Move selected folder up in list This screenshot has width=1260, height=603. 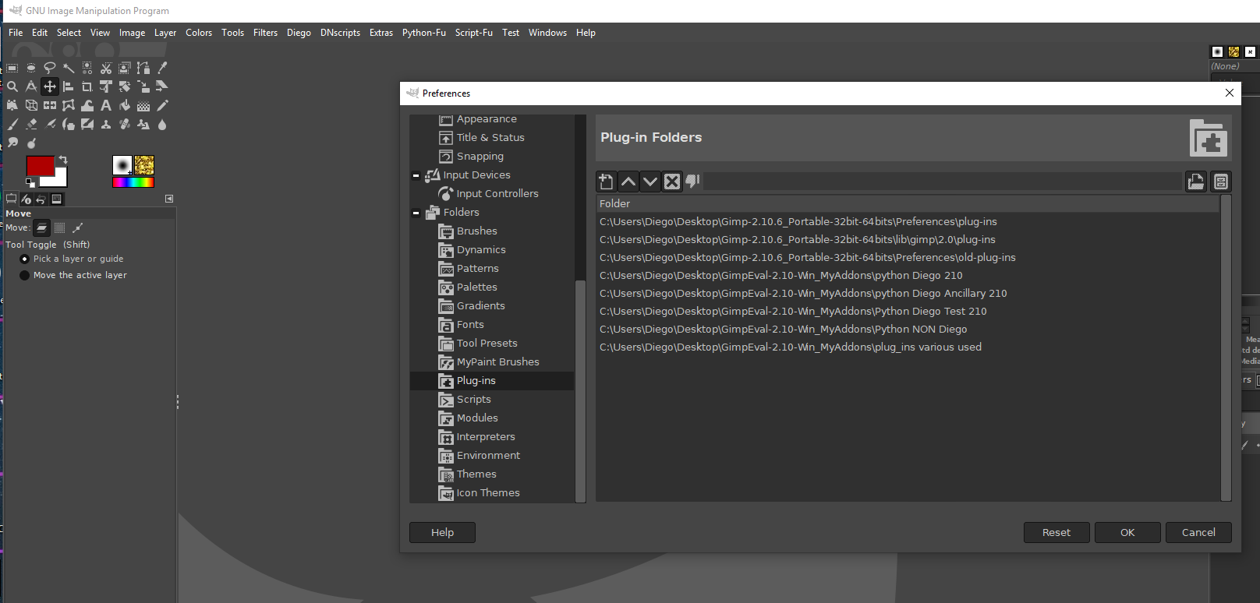[628, 182]
